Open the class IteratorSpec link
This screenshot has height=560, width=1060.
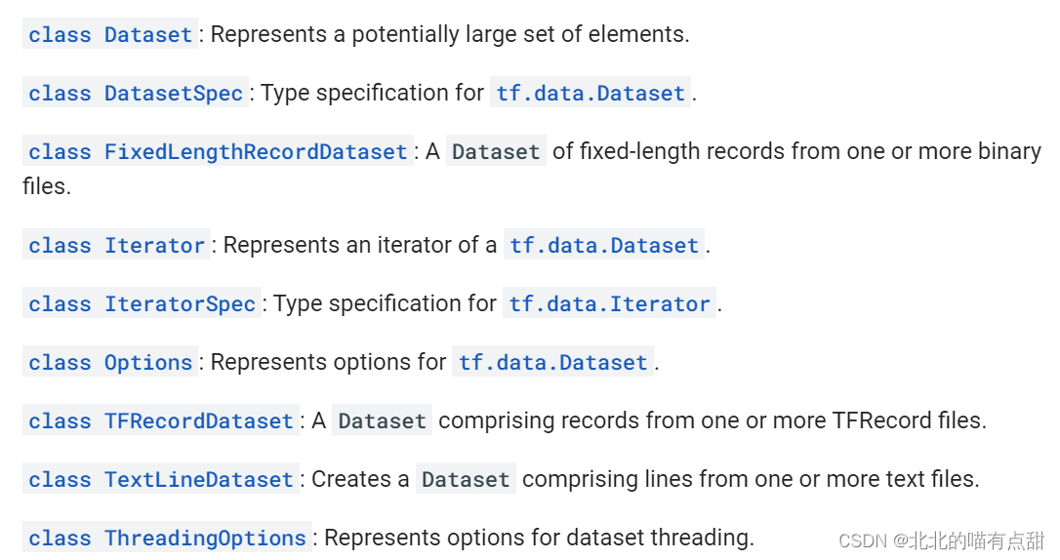click(x=142, y=304)
